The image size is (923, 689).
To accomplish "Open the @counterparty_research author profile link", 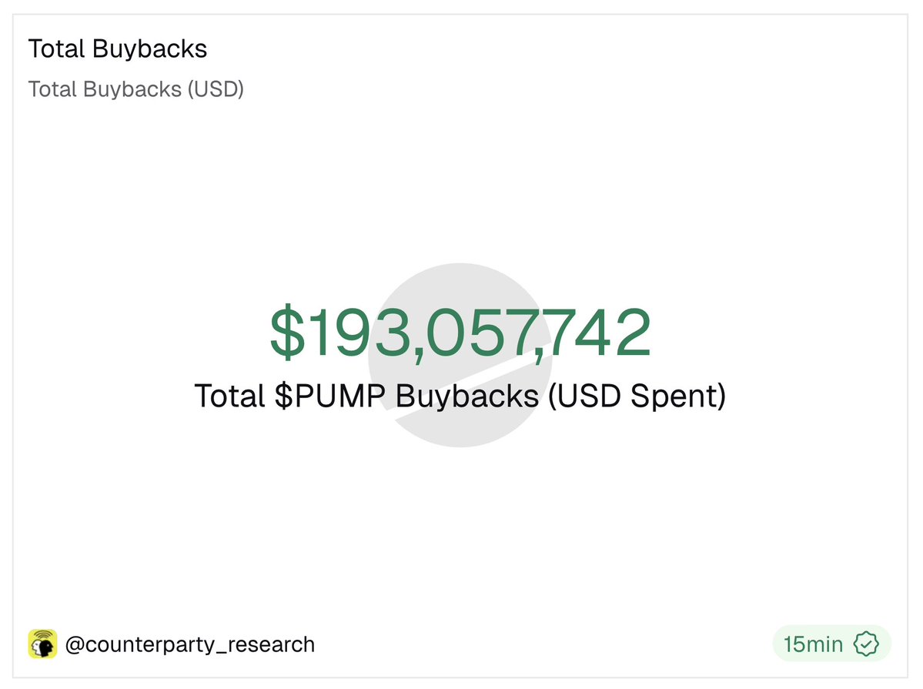I will point(189,644).
